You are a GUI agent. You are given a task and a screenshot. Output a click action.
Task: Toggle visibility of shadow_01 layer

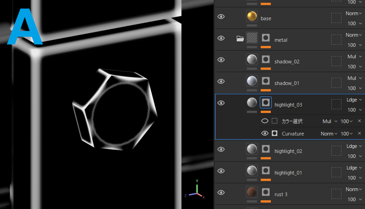click(221, 81)
